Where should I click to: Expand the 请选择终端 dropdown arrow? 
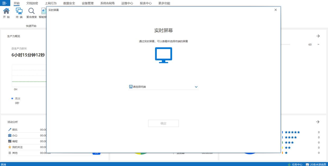coord(196,87)
